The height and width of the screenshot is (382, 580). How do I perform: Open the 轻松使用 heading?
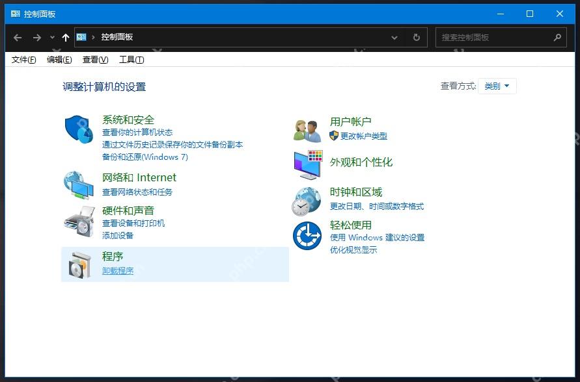351,225
